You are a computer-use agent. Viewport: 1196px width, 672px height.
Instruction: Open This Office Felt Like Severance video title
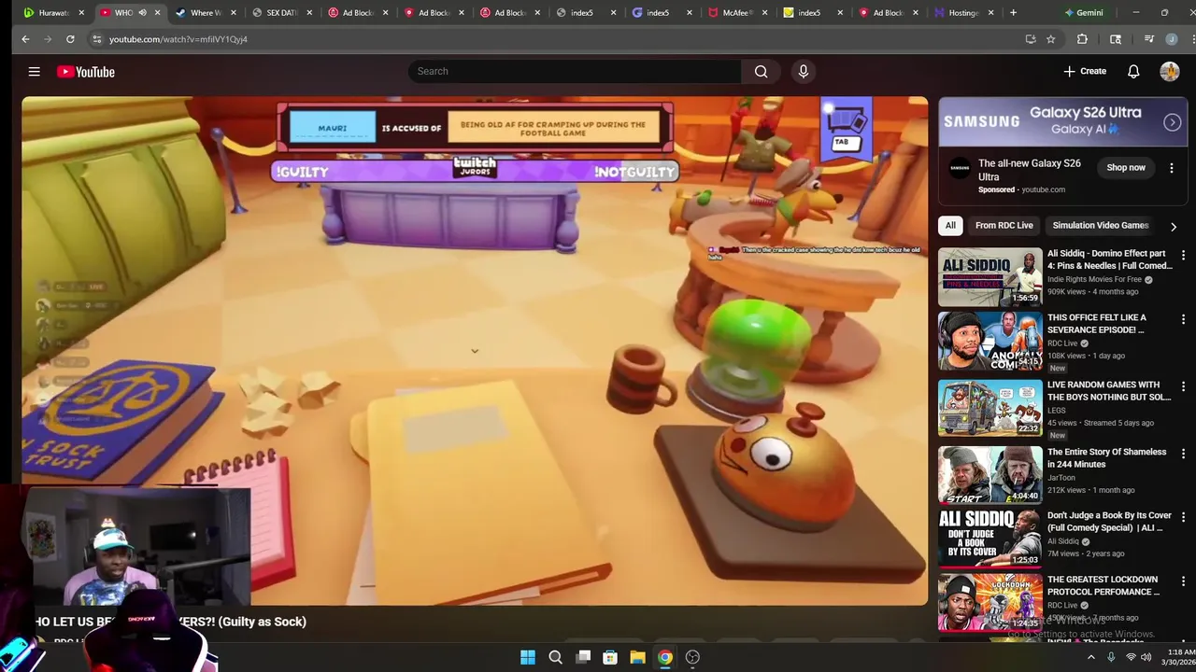[x=1097, y=324]
